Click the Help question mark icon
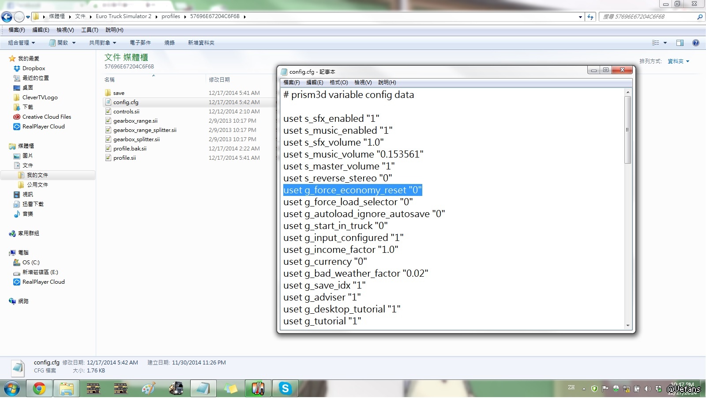706x398 pixels. (x=696, y=43)
